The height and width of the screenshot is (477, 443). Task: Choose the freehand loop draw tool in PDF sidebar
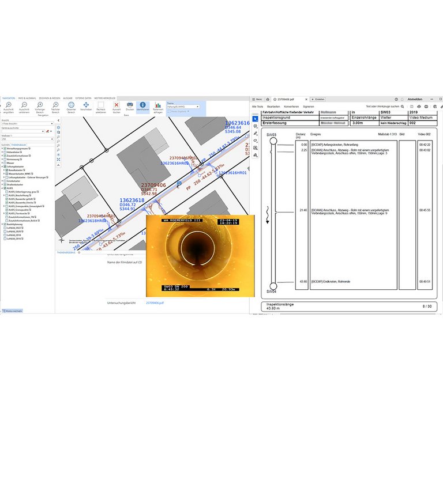256,141
